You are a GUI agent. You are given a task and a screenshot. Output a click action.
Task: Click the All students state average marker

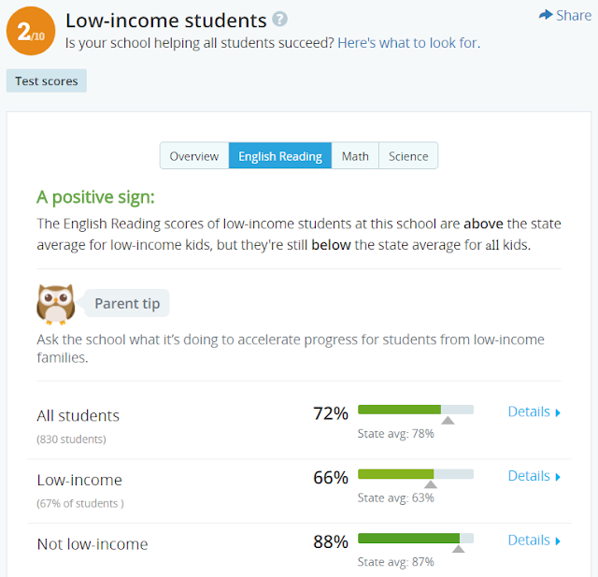coord(448,420)
